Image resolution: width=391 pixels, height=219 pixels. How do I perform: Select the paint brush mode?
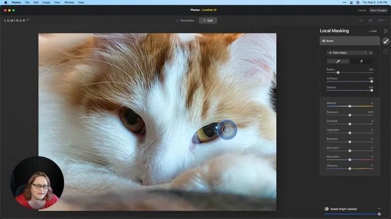338,61
